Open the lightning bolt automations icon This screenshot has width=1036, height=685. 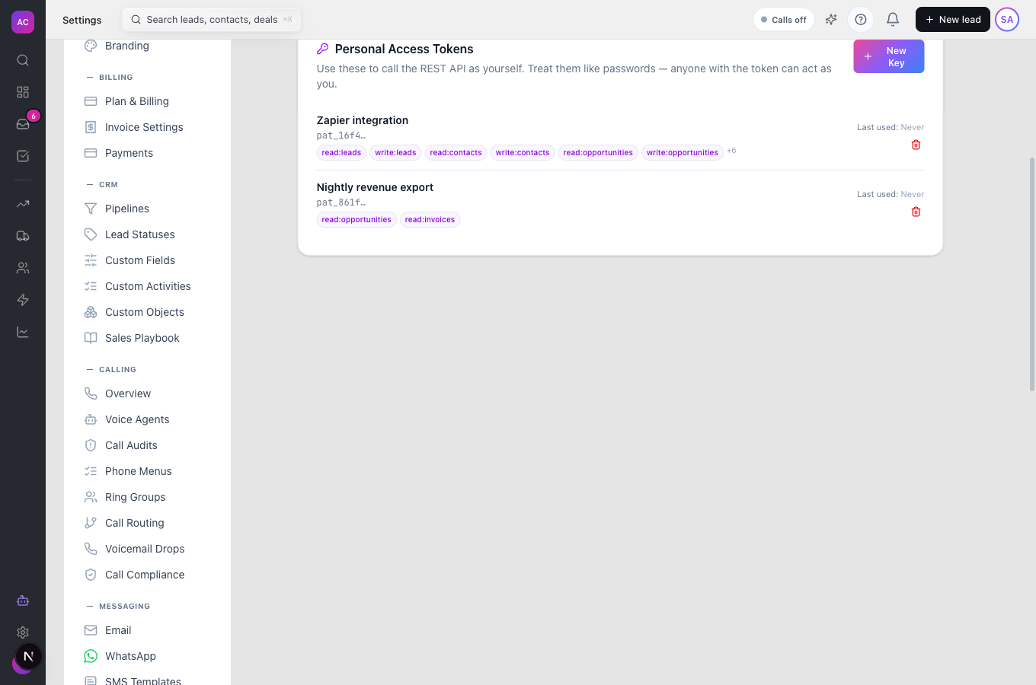coord(23,300)
